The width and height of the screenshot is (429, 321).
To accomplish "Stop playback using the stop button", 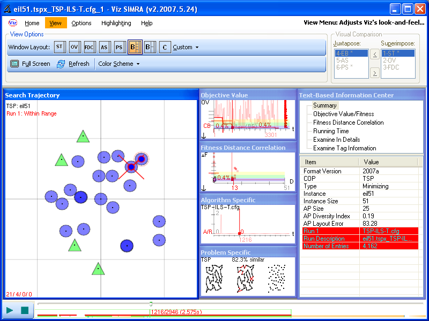I will (x=24, y=310).
